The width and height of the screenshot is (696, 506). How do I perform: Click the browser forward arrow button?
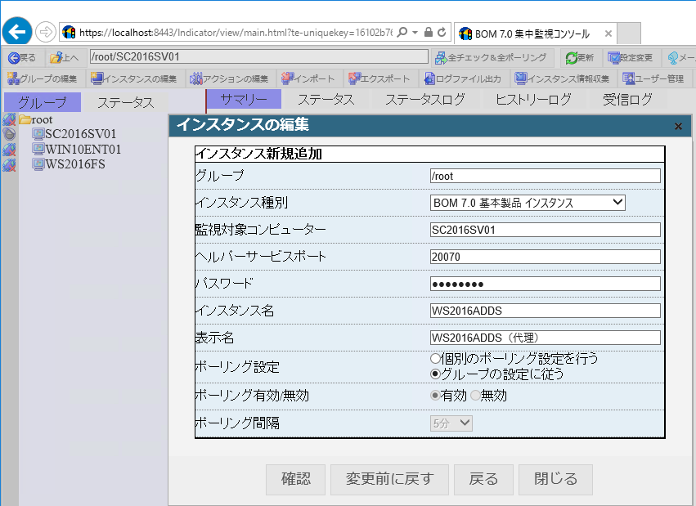(45, 32)
